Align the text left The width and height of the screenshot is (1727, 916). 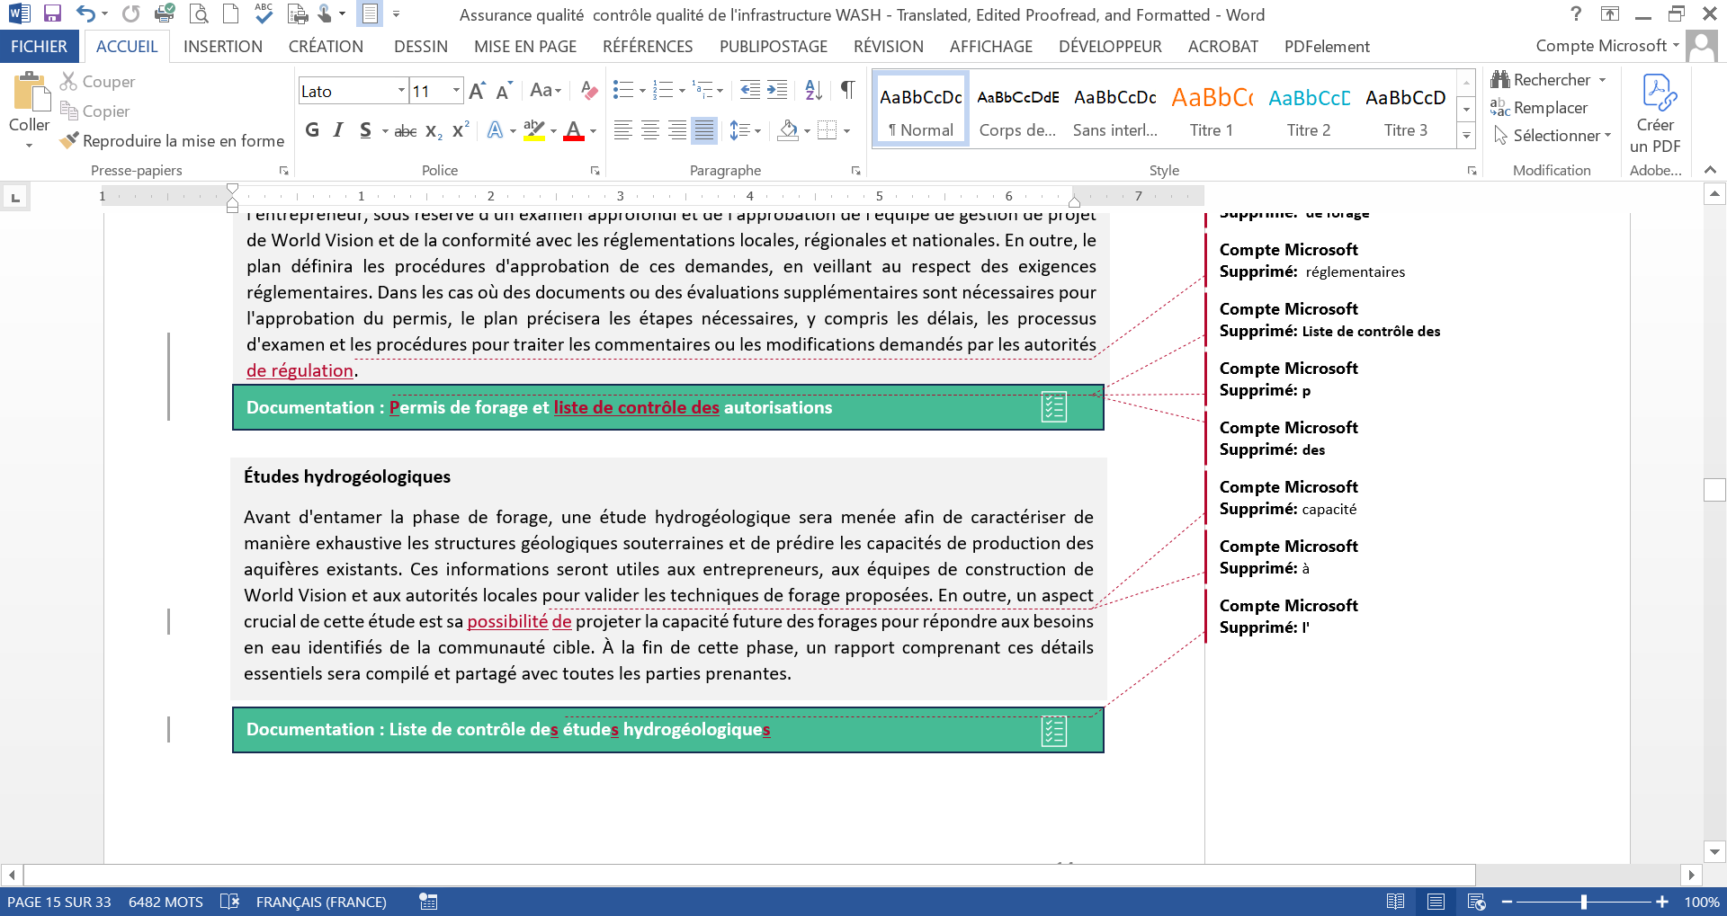coord(622,130)
